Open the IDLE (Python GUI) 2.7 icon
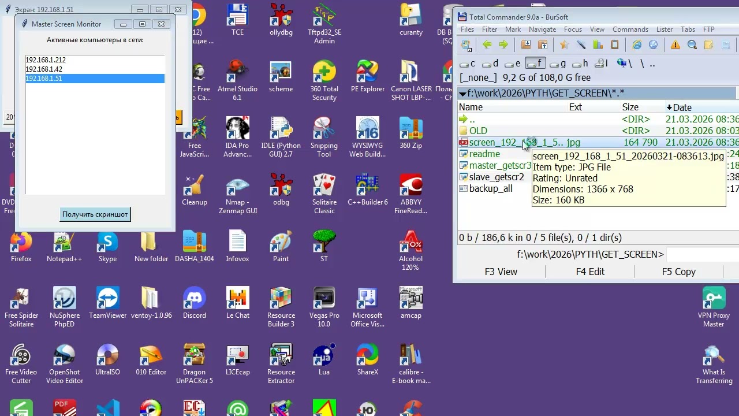Image resolution: width=739 pixels, height=416 pixels. point(281,138)
